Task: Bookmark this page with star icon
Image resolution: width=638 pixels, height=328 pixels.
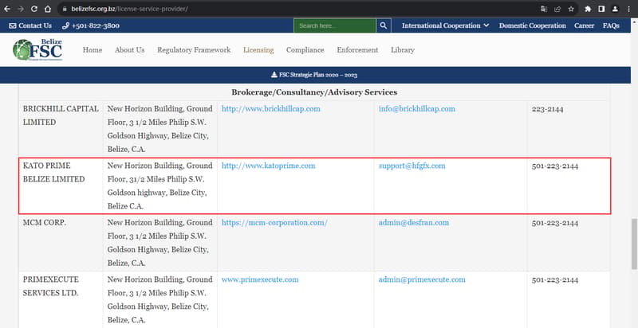Action: [x=571, y=9]
